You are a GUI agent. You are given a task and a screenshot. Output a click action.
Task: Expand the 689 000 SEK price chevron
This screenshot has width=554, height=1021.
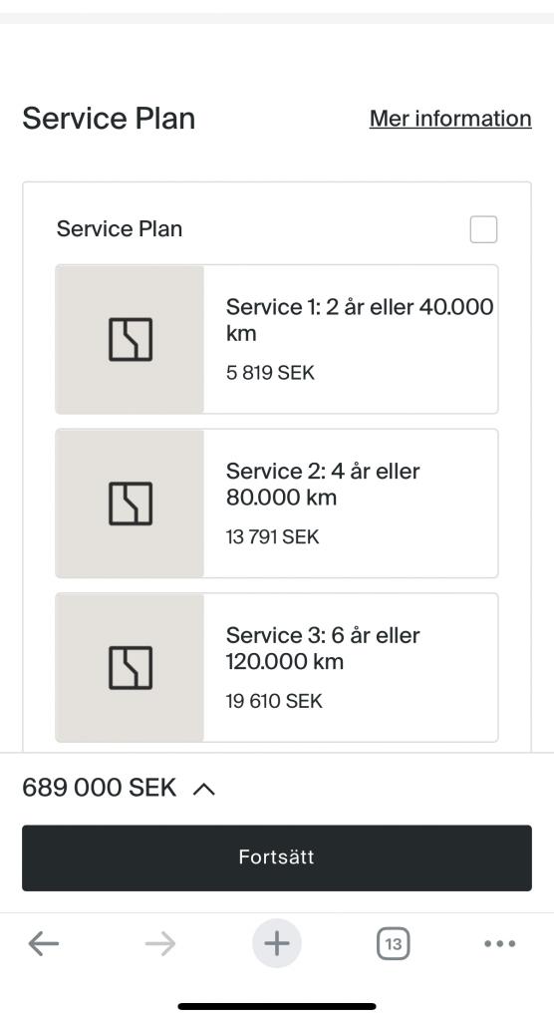(x=203, y=789)
